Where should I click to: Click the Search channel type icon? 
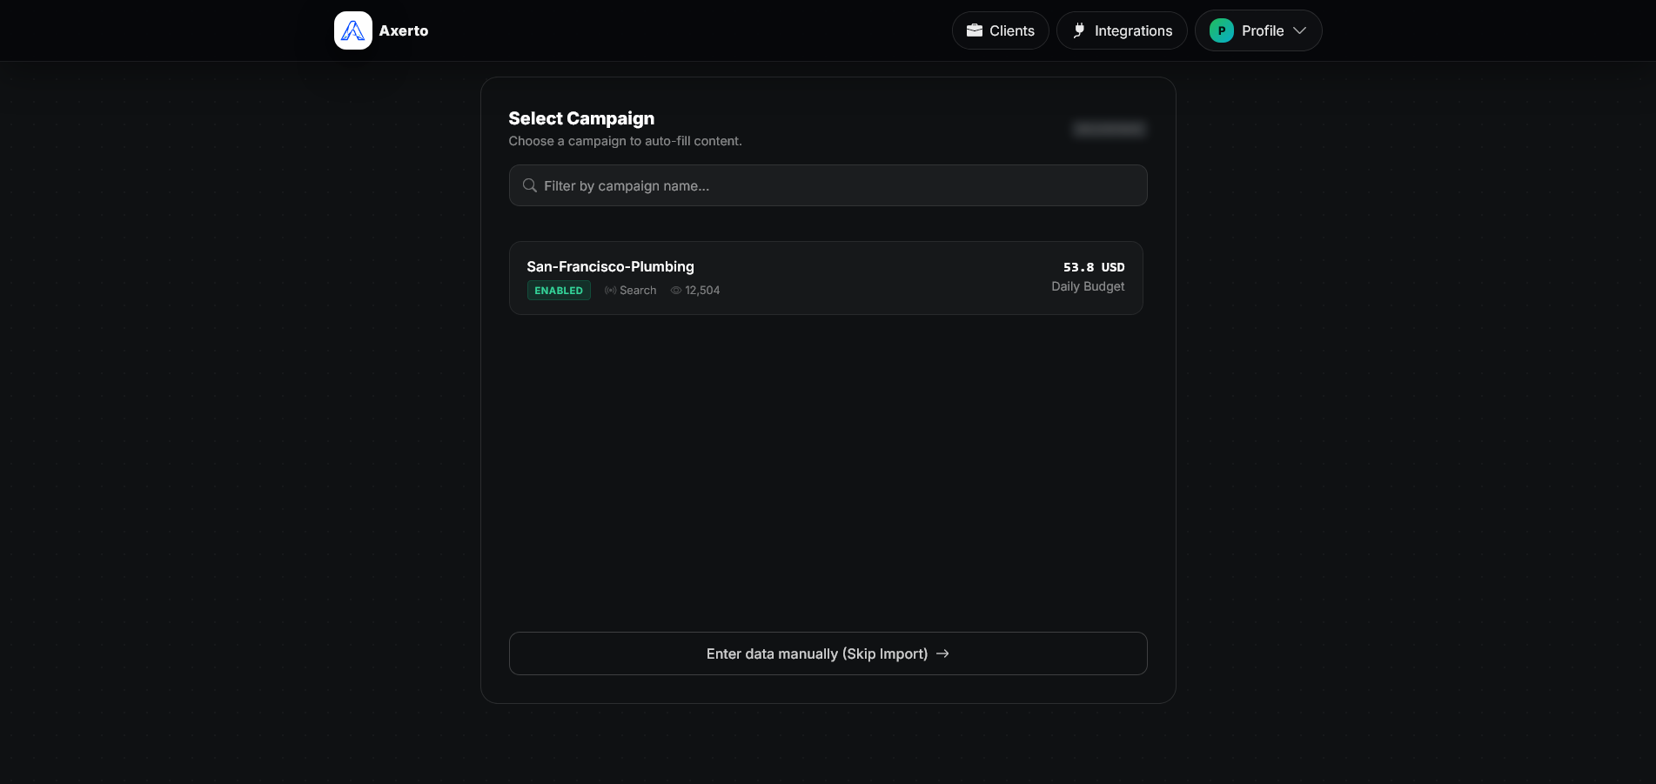click(x=611, y=291)
